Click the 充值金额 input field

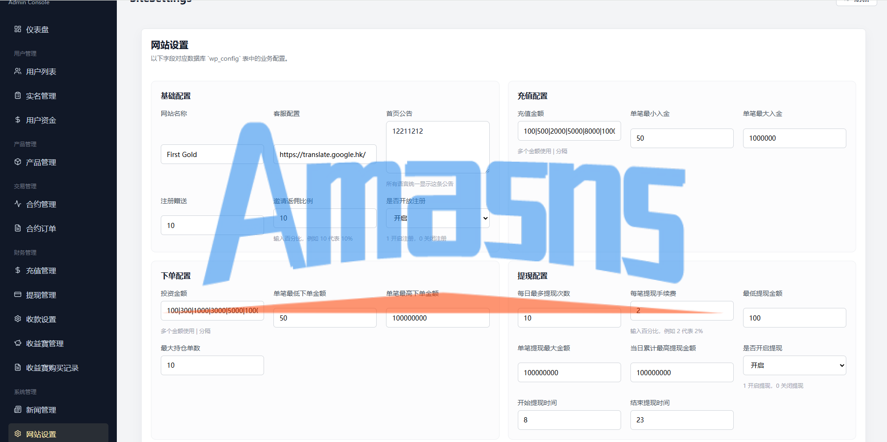[569, 131]
